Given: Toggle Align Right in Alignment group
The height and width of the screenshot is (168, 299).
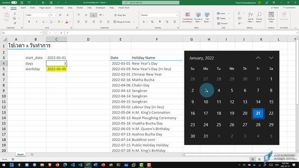Looking at the screenshot, I should click(x=93, y=22).
